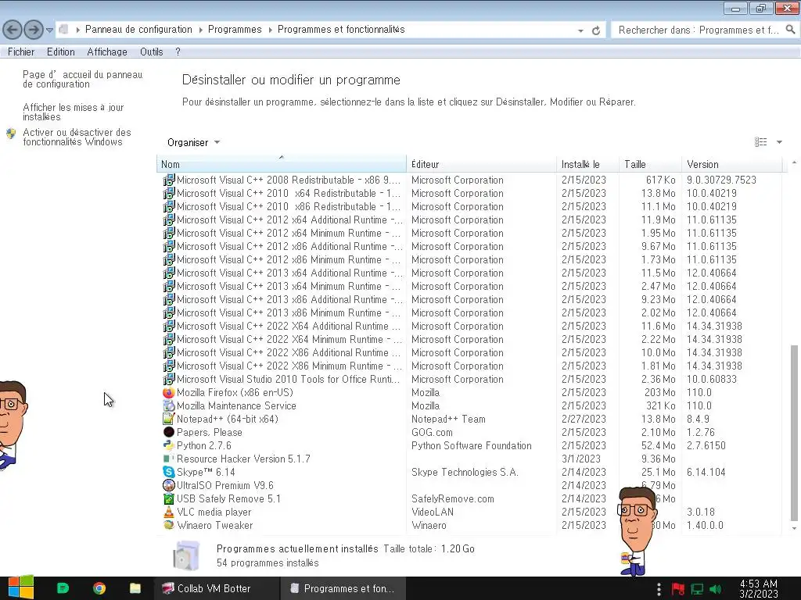This screenshot has width=801, height=600.
Task: Open the Affichage menu
Action: (x=106, y=52)
